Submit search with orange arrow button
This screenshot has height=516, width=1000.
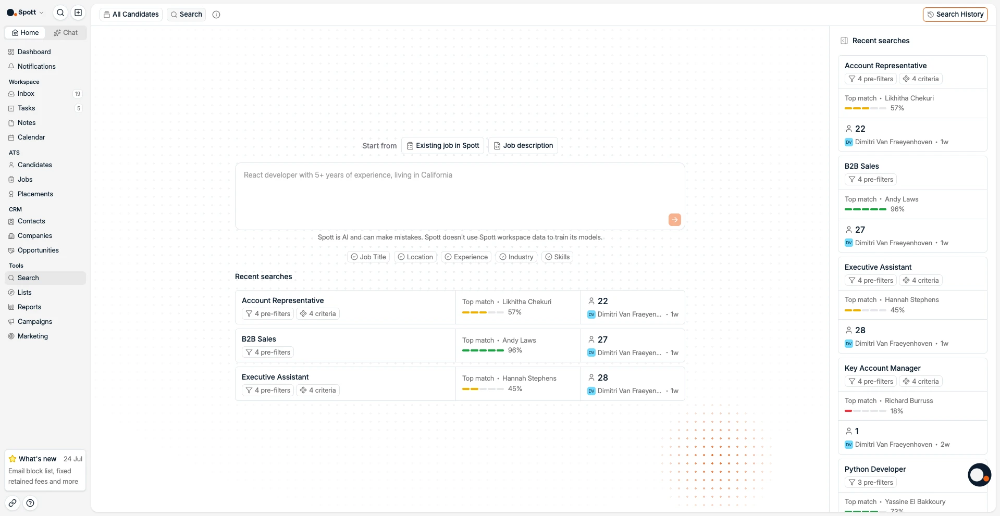click(x=674, y=220)
